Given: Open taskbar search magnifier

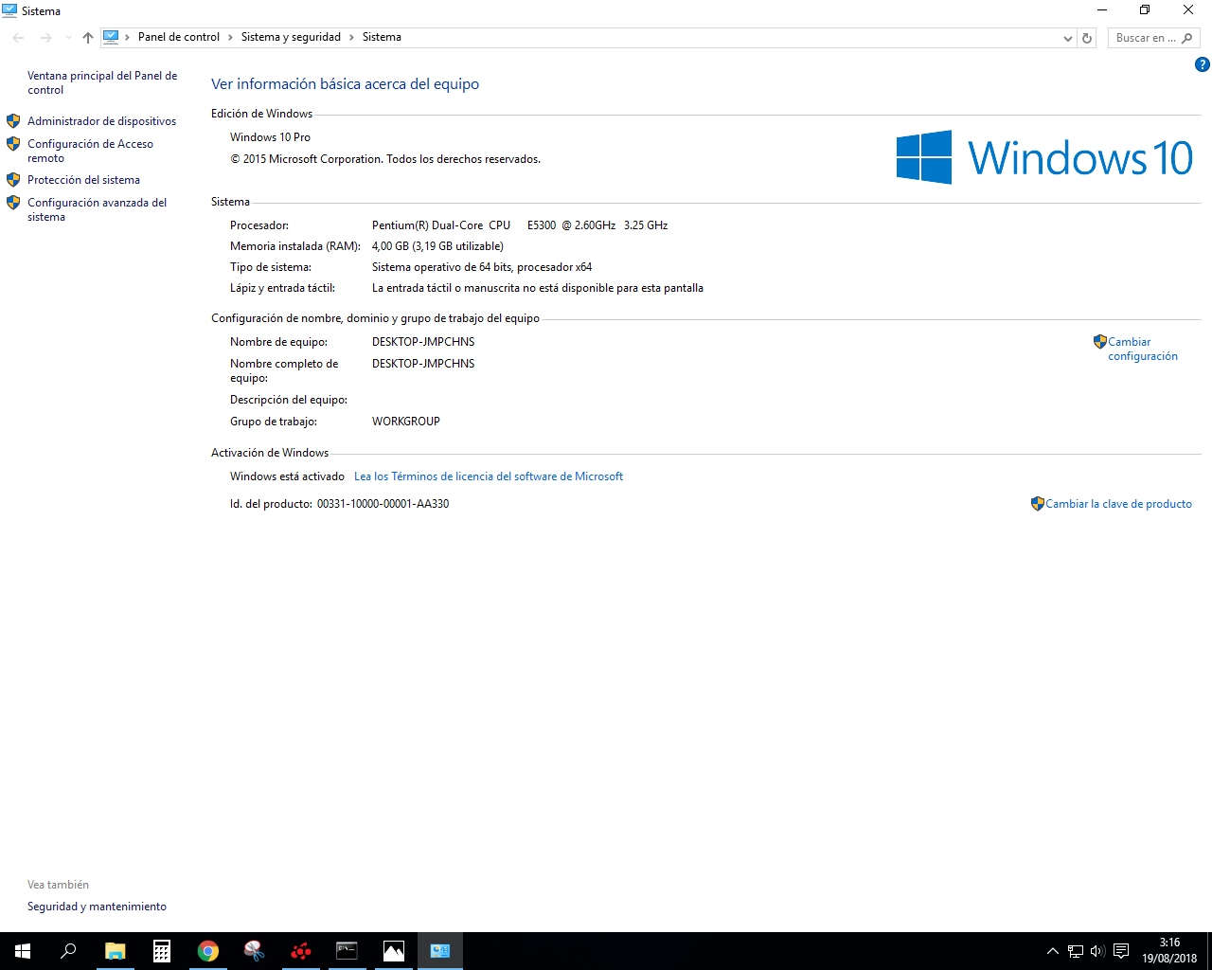Looking at the screenshot, I should click(x=68, y=951).
